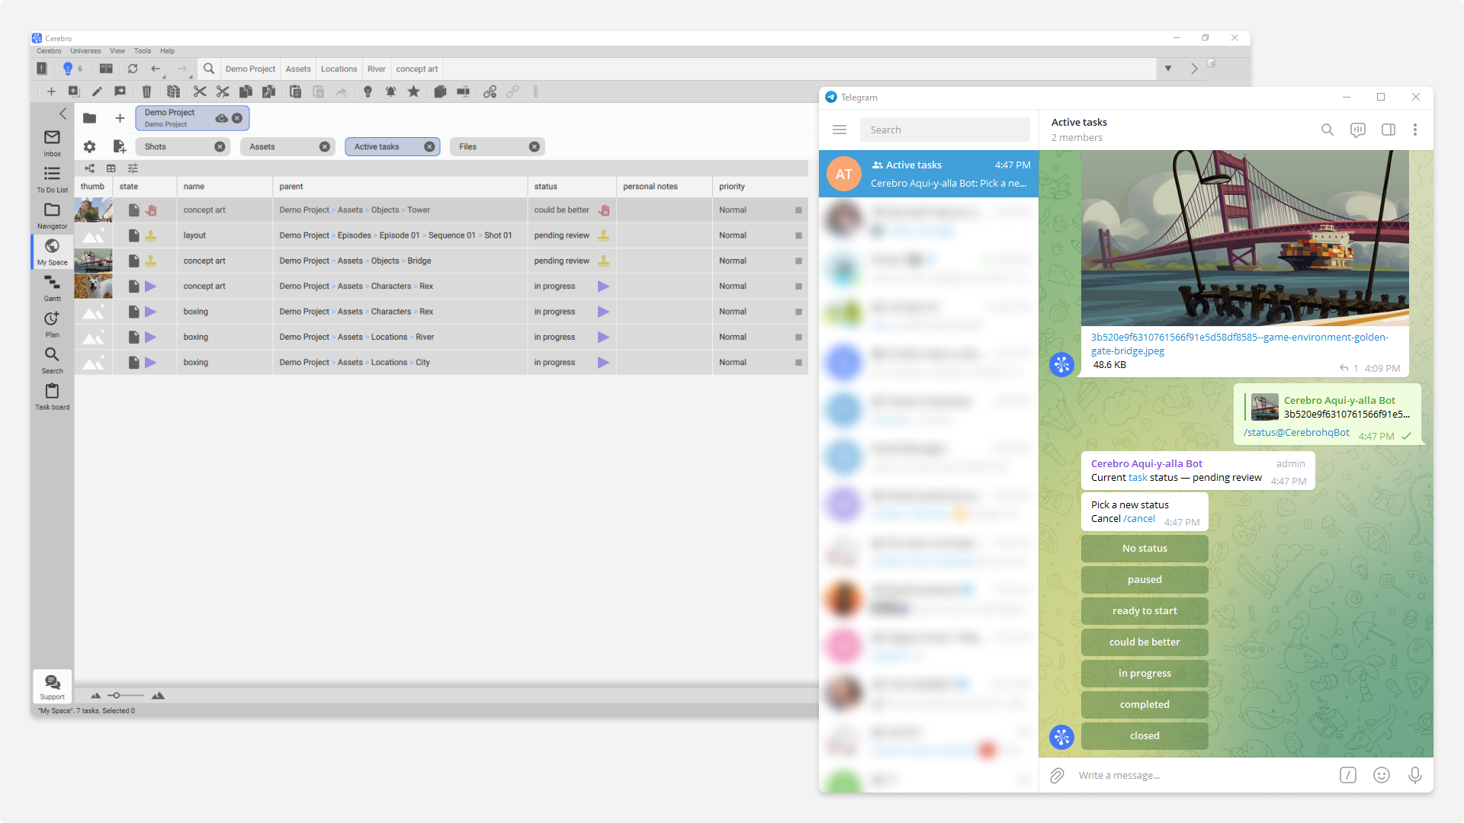Open Telegram three-dot more options
This screenshot has width=1464, height=823.
1415,130
